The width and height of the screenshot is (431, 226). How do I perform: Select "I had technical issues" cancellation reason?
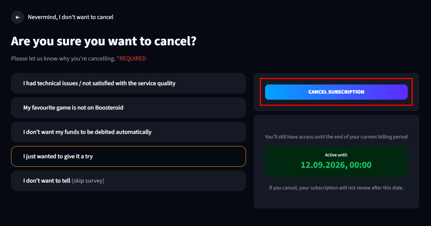(x=129, y=83)
